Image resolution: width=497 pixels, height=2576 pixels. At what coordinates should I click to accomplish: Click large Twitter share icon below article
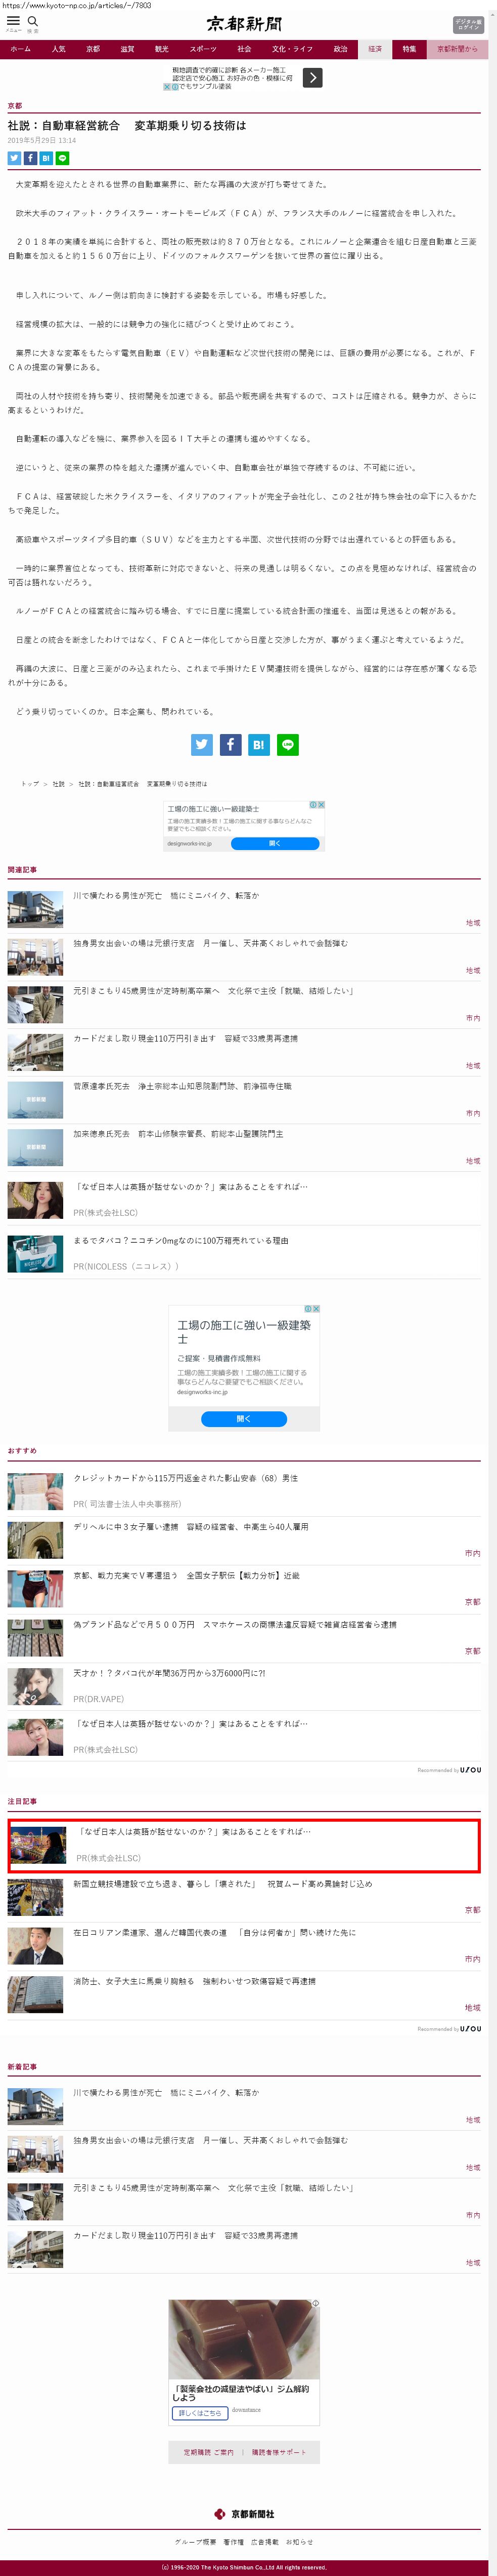pos(202,744)
